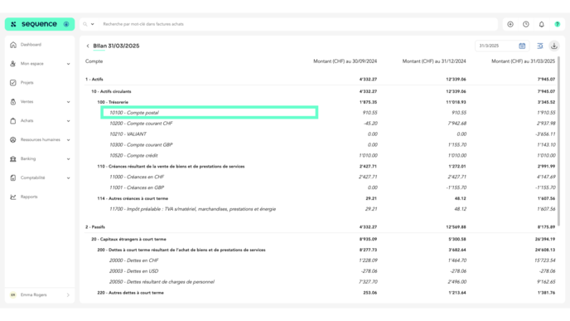570x321 pixels.
Task: Select the 20000 - Dettes en CHF row
Action: point(321,260)
